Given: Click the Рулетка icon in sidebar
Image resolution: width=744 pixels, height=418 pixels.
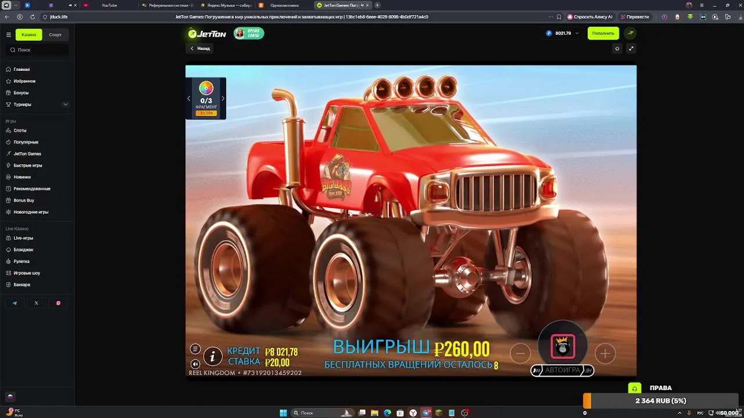Looking at the screenshot, I should click(9, 261).
